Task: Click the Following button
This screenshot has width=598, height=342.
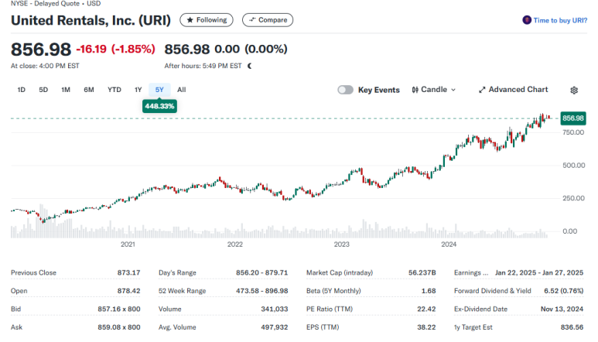Action: 207,20
